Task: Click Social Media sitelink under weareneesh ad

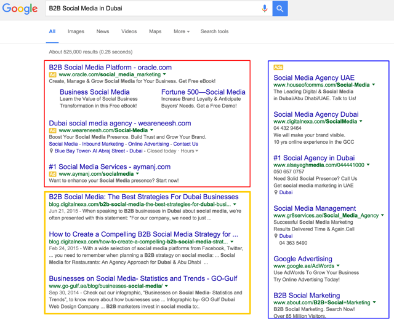Action: (63, 144)
